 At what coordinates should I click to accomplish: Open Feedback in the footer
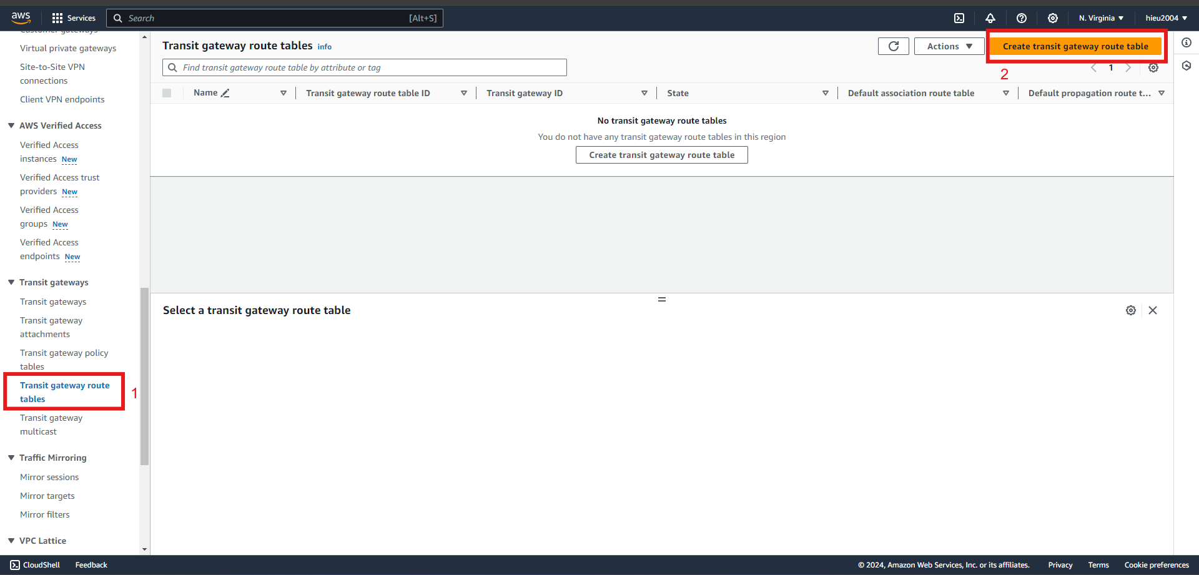coord(91,565)
